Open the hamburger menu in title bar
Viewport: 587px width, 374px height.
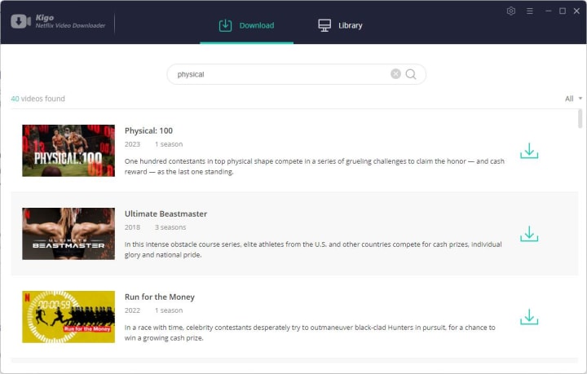point(529,11)
